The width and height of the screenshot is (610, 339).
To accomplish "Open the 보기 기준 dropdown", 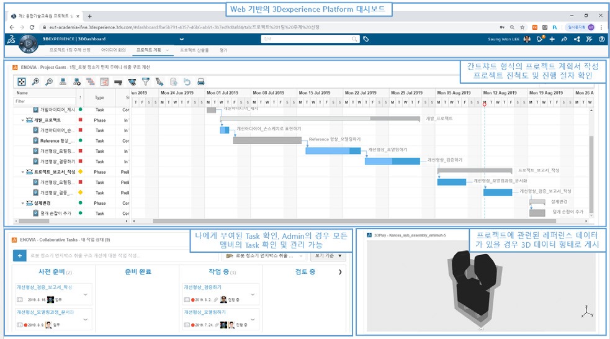I will tap(328, 255).
